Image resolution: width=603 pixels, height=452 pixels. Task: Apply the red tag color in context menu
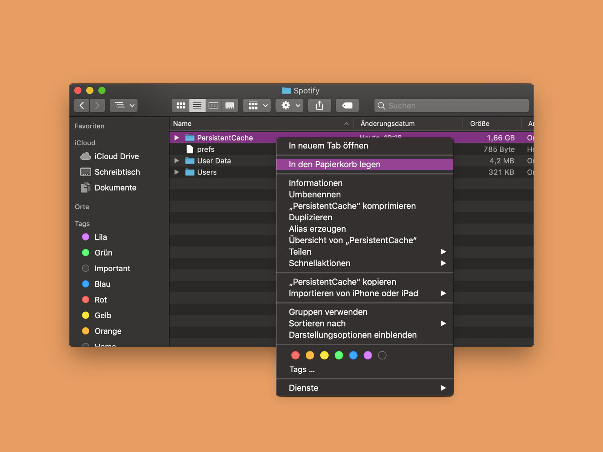point(295,355)
